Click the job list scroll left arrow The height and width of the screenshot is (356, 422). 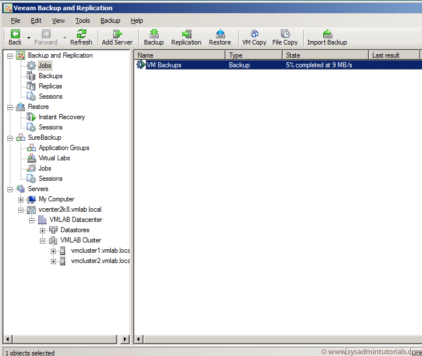tap(139, 339)
